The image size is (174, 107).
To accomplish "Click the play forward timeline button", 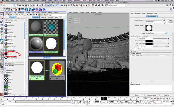I will click(164, 98).
